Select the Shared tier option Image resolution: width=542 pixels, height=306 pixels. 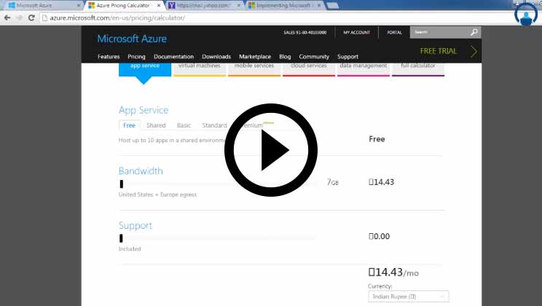[x=156, y=125]
